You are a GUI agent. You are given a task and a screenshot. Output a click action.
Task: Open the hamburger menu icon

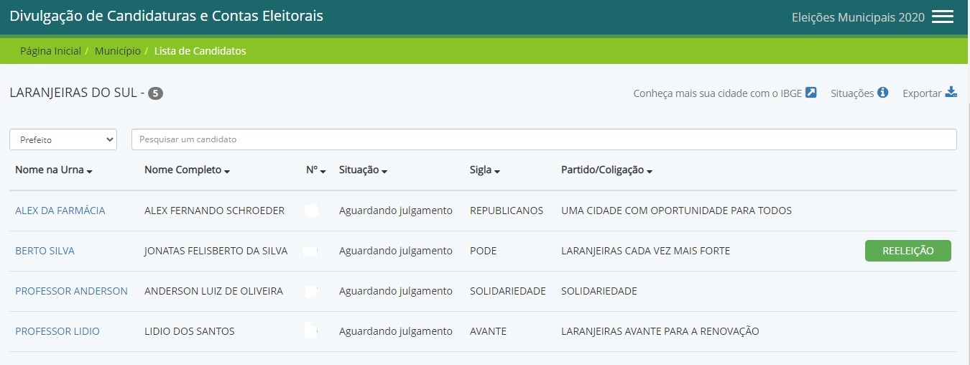click(x=942, y=17)
